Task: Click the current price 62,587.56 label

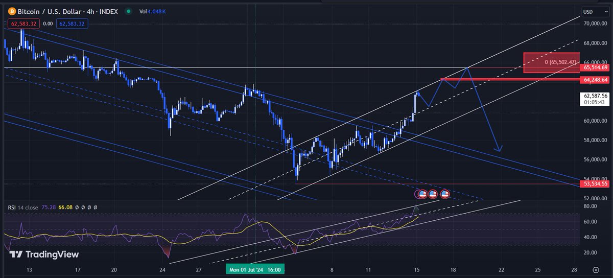Action: pos(595,99)
